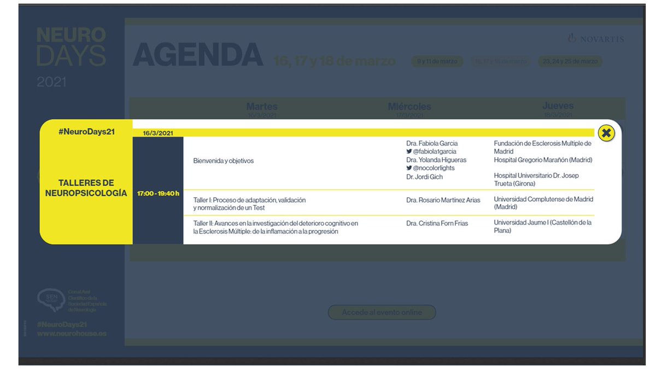
Task: Click the Jueves column header
Action: pos(558,106)
